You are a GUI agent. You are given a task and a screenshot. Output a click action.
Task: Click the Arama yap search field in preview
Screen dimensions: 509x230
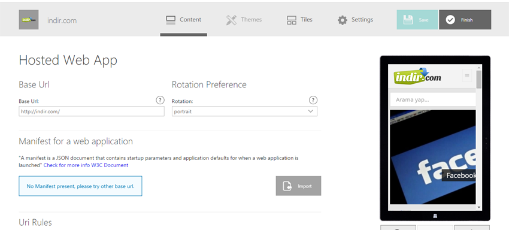[433, 100]
